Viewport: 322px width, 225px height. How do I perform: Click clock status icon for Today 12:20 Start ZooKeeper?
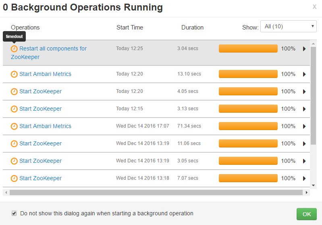pos(14,92)
